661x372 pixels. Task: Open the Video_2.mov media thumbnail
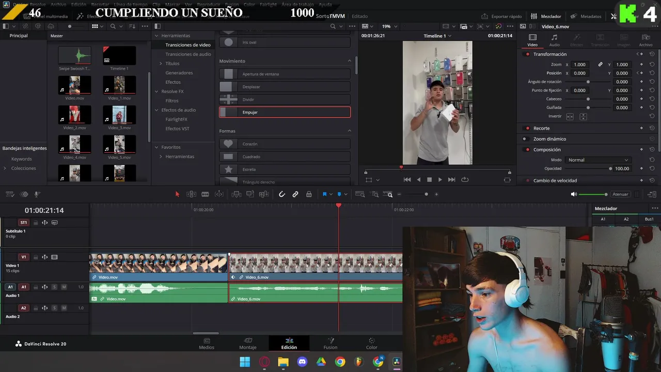[75, 115]
